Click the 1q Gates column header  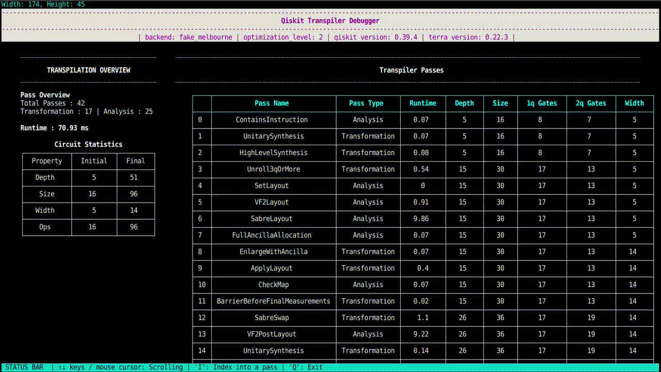(x=542, y=103)
